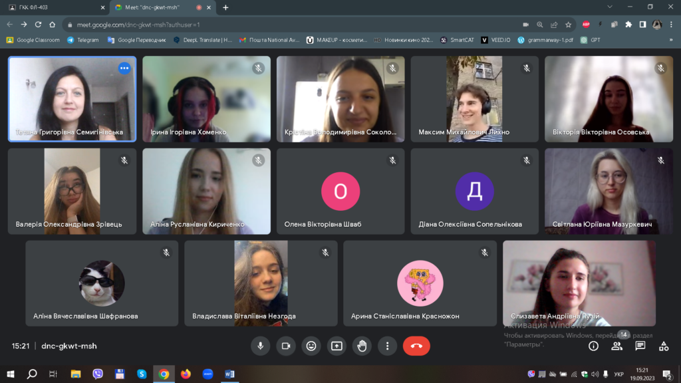Open Word from the Windows taskbar

(x=229, y=374)
